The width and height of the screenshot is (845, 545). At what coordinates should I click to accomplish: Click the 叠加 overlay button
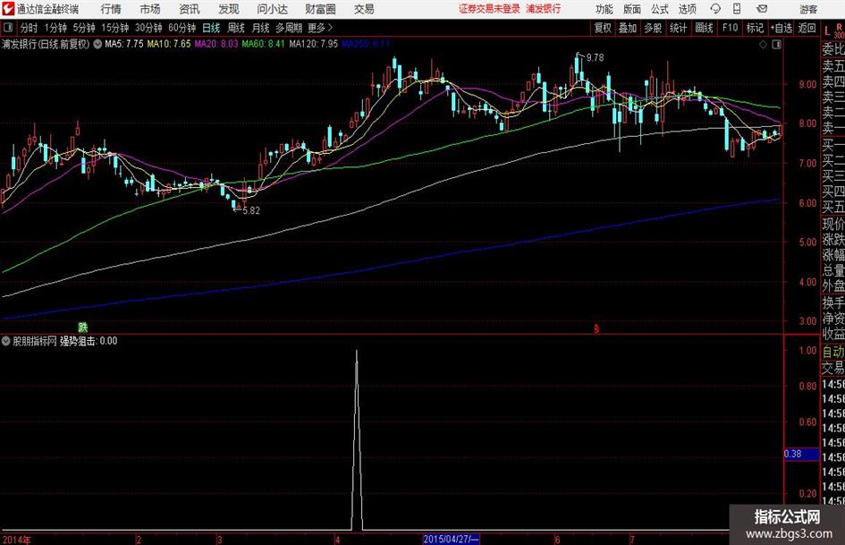pos(628,28)
